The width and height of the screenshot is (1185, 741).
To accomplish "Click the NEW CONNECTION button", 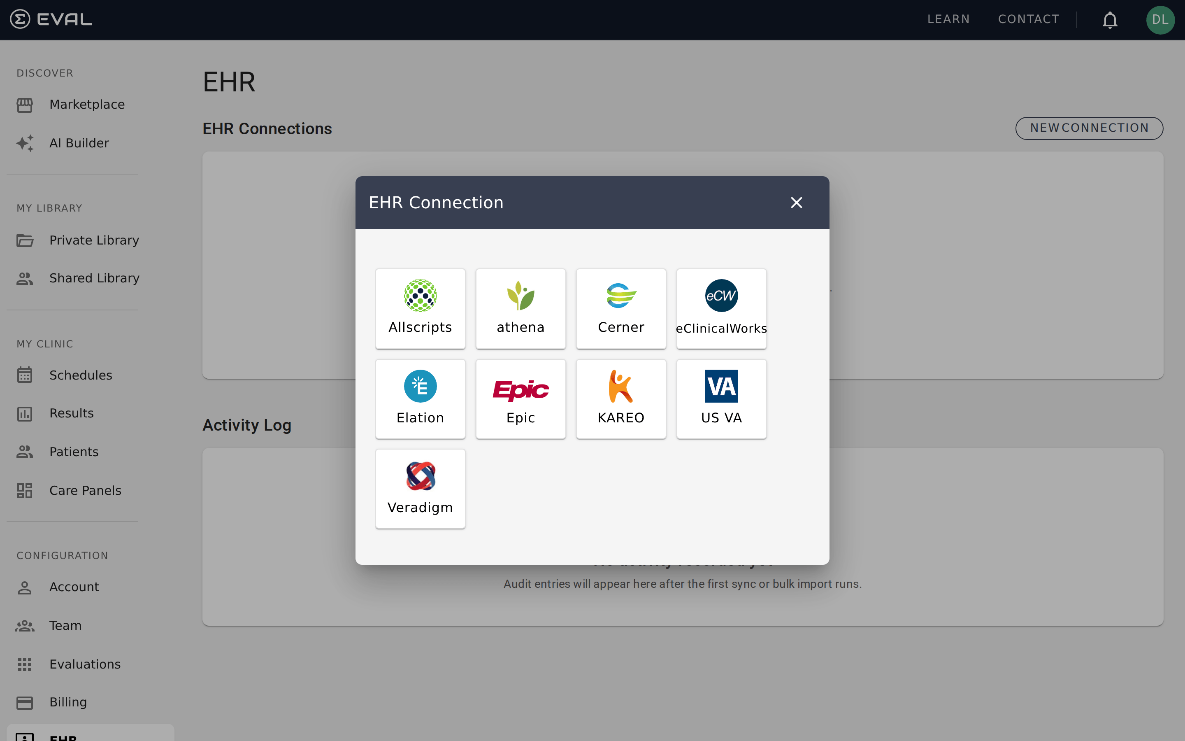I will coord(1089,128).
